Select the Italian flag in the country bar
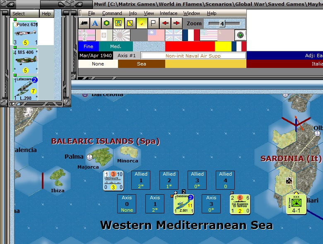Image resolution: width=323 pixels, height=244 pixels. [x=104, y=35]
